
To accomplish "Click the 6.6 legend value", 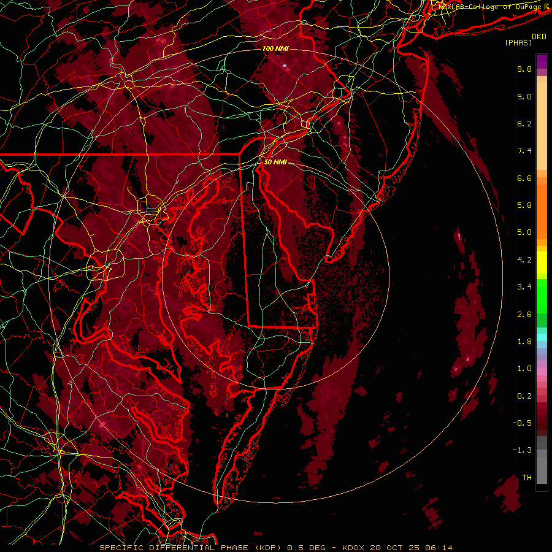I will coord(524,178).
